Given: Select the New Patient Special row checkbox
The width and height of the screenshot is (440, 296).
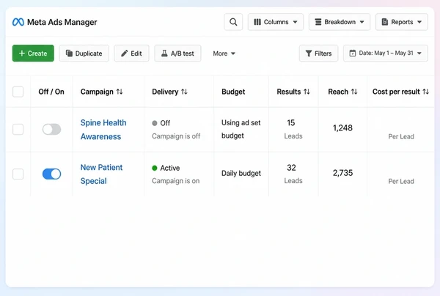Looking at the screenshot, I should click(x=18, y=174).
